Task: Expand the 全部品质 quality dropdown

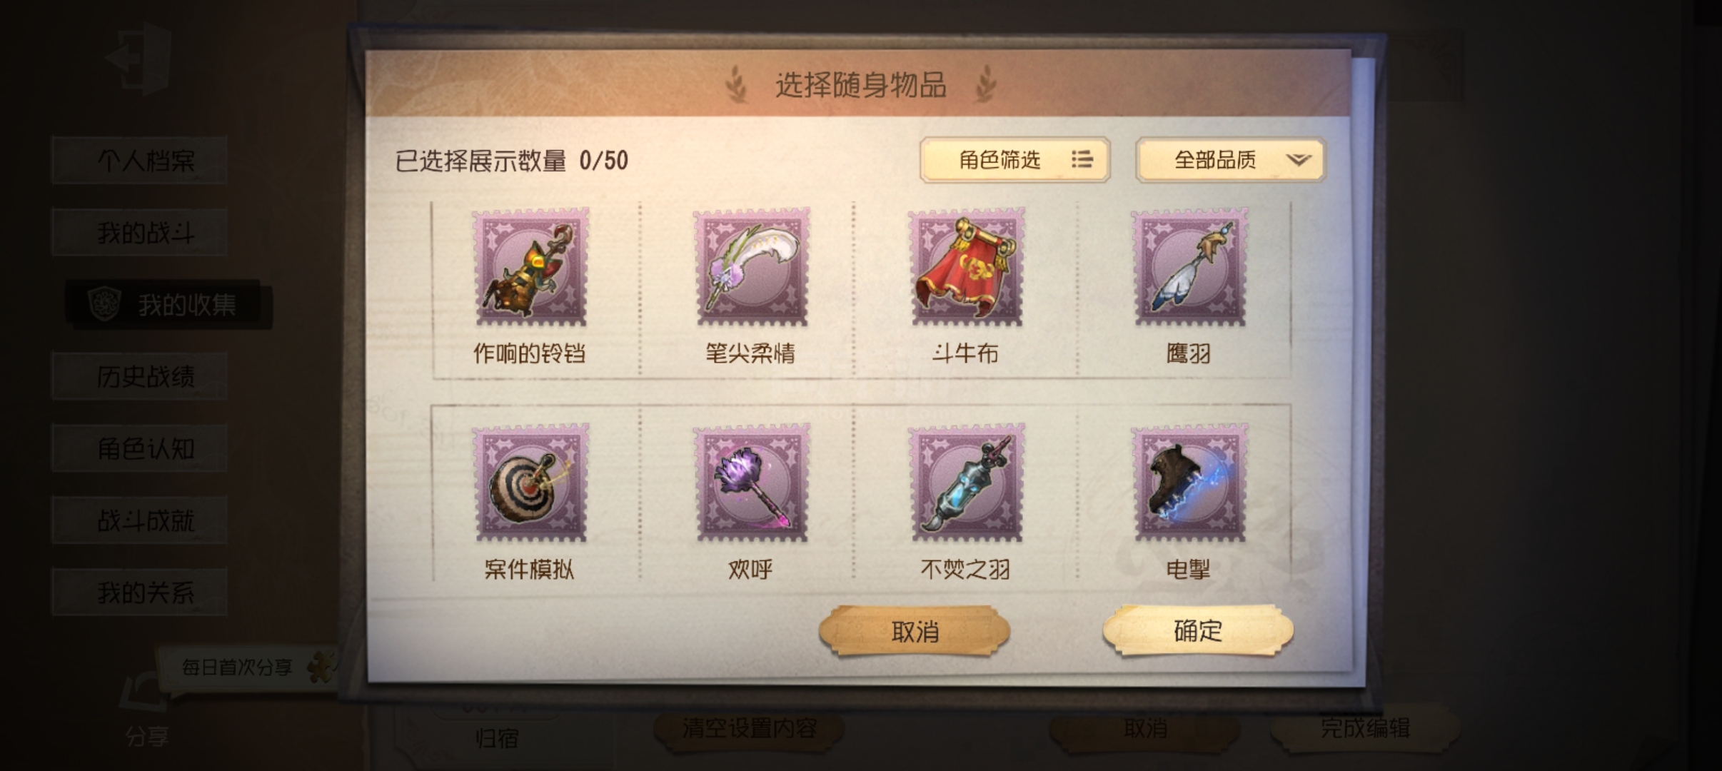Action: coord(1230,160)
